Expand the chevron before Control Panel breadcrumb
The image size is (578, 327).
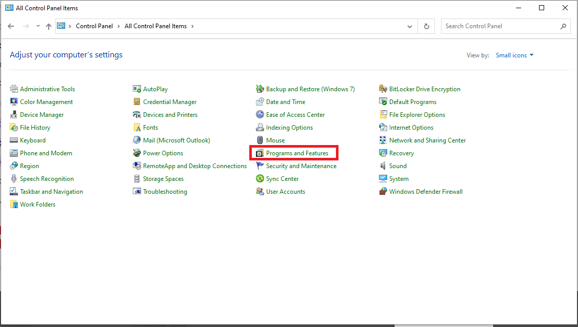pyautogui.click(x=70, y=26)
